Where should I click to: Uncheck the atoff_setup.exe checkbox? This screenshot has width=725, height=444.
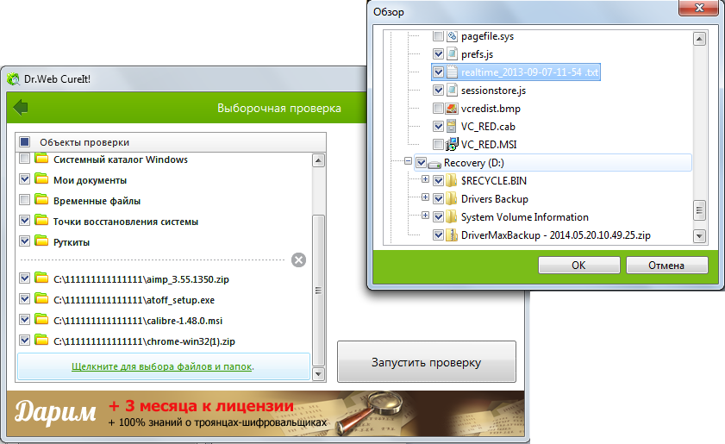click(x=24, y=299)
